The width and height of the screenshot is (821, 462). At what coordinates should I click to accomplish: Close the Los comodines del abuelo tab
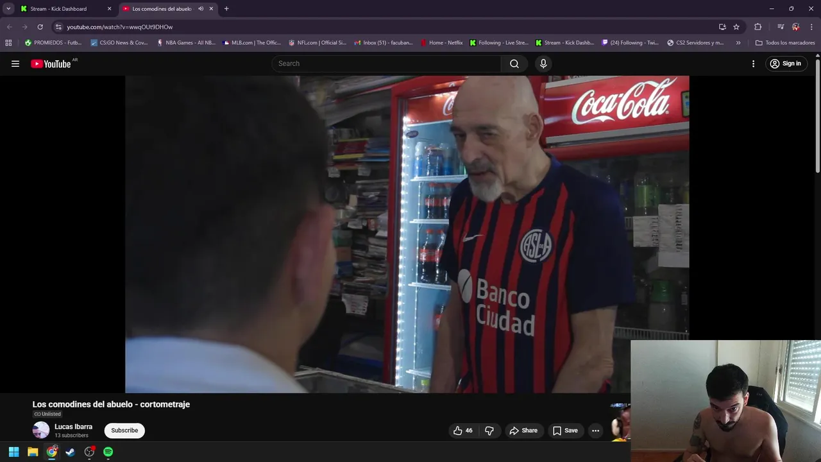click(x=211, y=9)
